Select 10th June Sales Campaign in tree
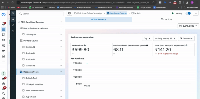Viewport: 200px width, 99px height. tap(33, 22)
